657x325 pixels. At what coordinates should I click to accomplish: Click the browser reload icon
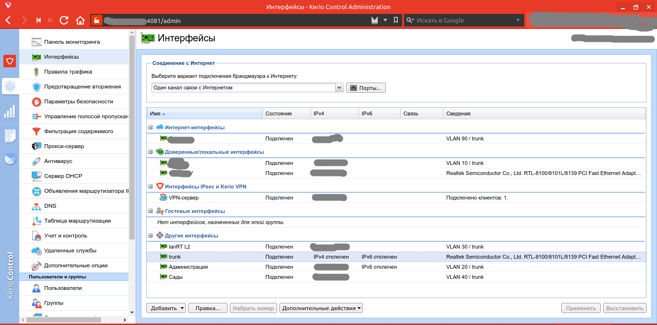(64, 20)
